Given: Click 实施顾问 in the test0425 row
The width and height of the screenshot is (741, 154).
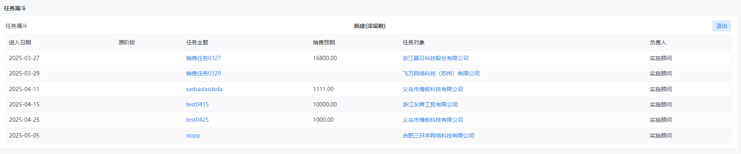Looking at the screenshot, I should 660,120.
